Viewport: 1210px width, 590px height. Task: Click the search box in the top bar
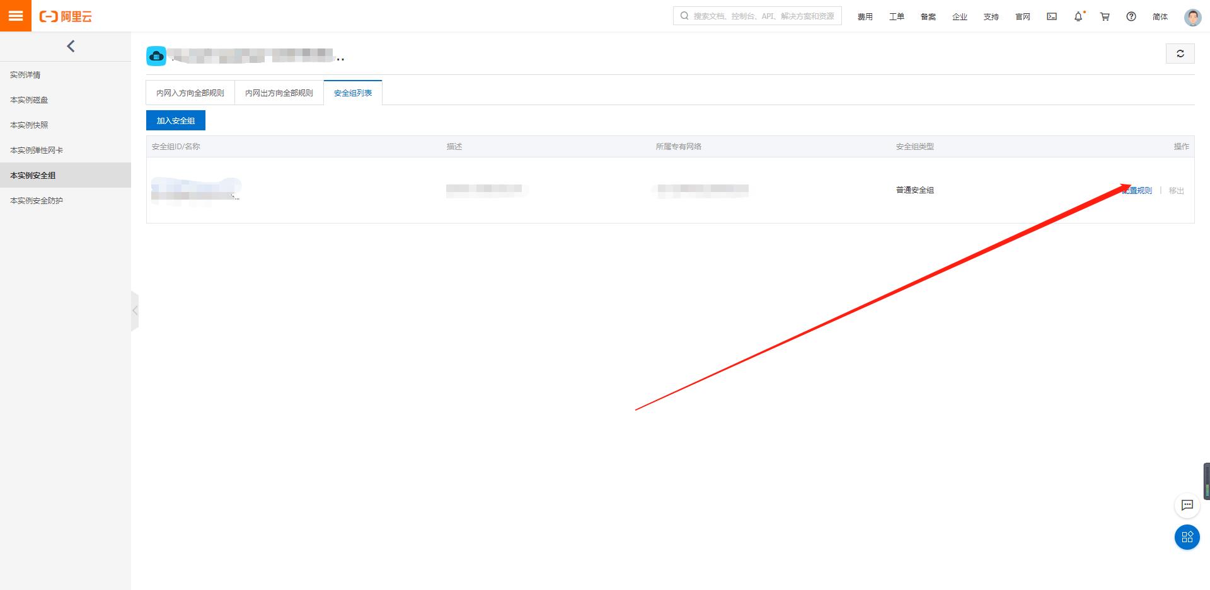click(757, 16)
